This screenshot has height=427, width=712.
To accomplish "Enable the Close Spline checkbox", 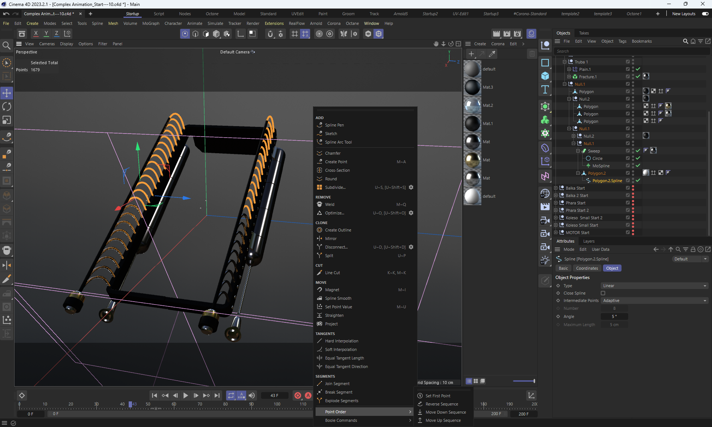I will click(603, 293).
